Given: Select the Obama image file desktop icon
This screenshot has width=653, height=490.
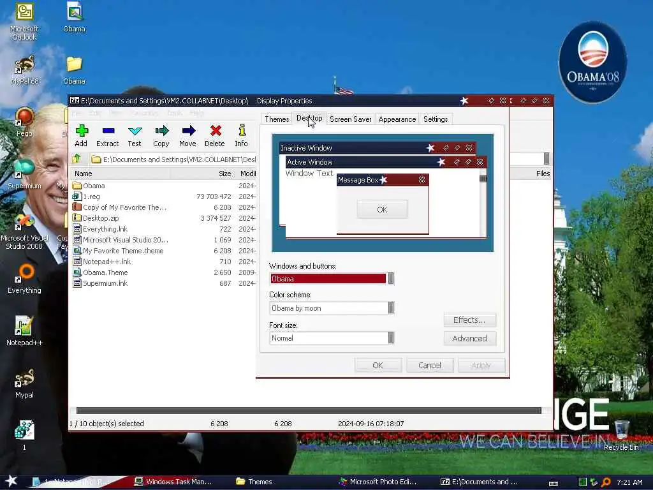Looking at the screenshot, I should click(74, 17).
